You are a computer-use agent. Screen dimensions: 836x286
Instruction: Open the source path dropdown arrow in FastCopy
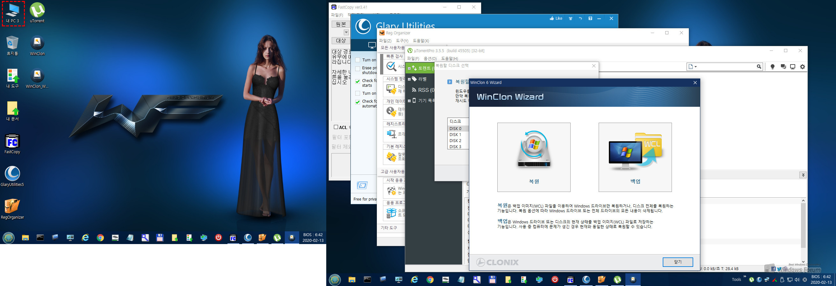coord(346,32)
